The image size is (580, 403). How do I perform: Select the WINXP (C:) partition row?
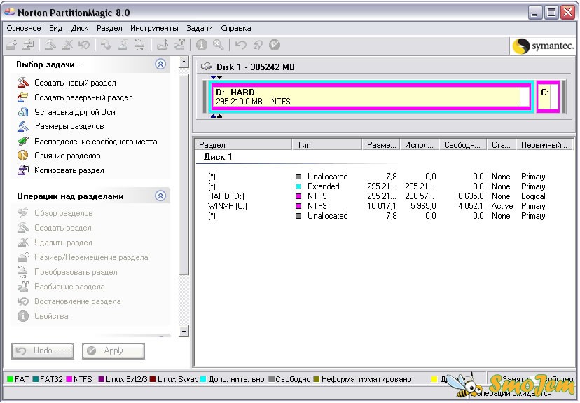click(377, 206)
